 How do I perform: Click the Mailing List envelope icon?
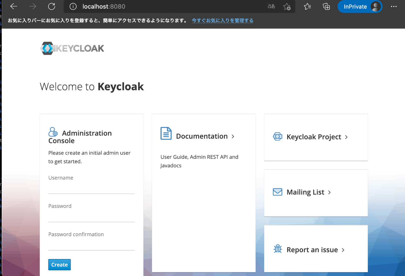click(x=278, y=192)
